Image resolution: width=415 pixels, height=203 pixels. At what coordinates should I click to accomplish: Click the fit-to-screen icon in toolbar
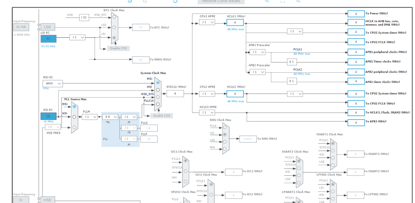[282, 1]
